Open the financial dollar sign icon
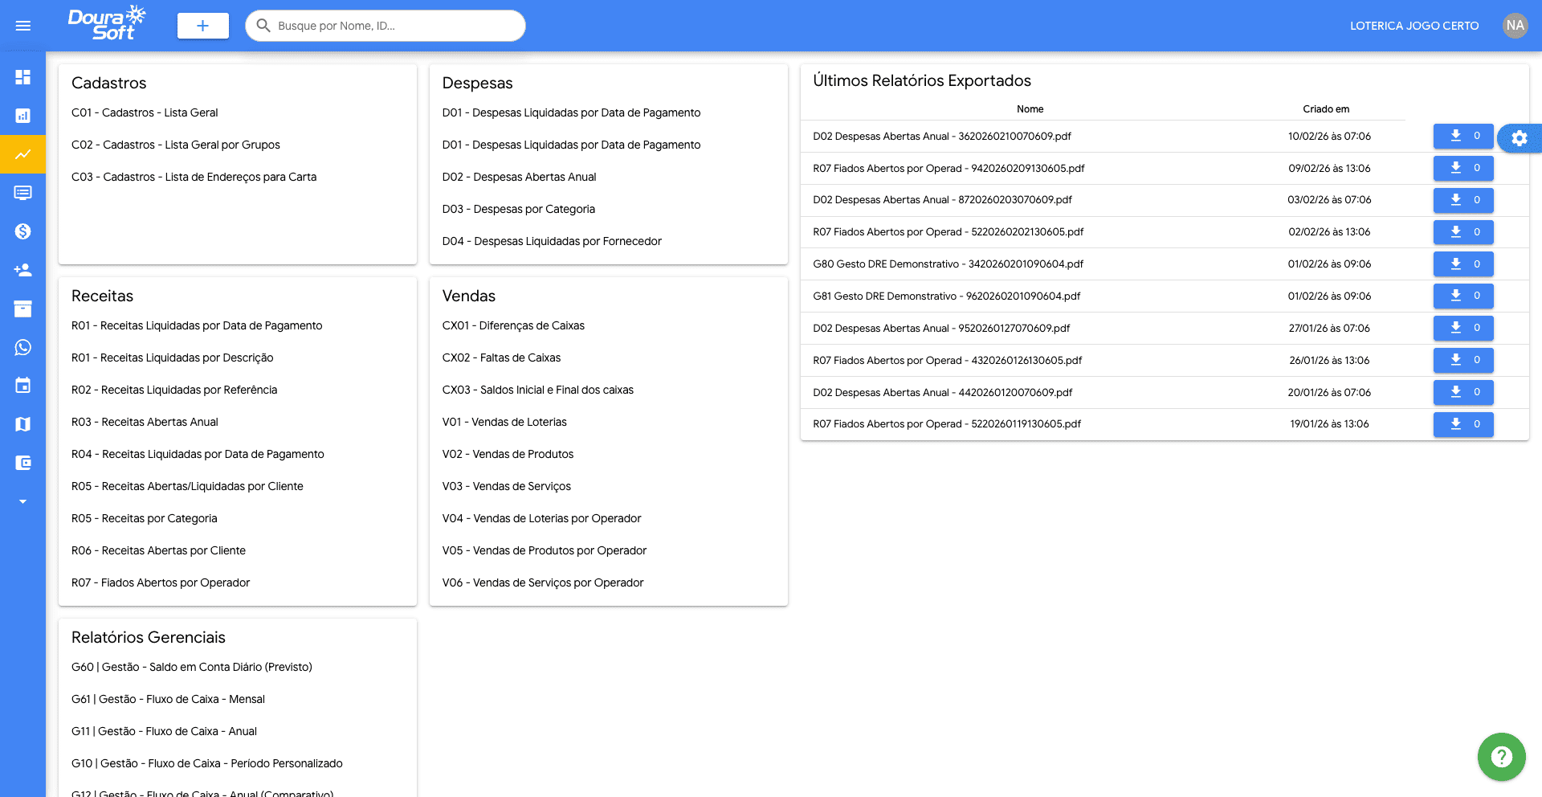Image resolution: width=1542 pixels, height=797 pixels. coord(22,231)
